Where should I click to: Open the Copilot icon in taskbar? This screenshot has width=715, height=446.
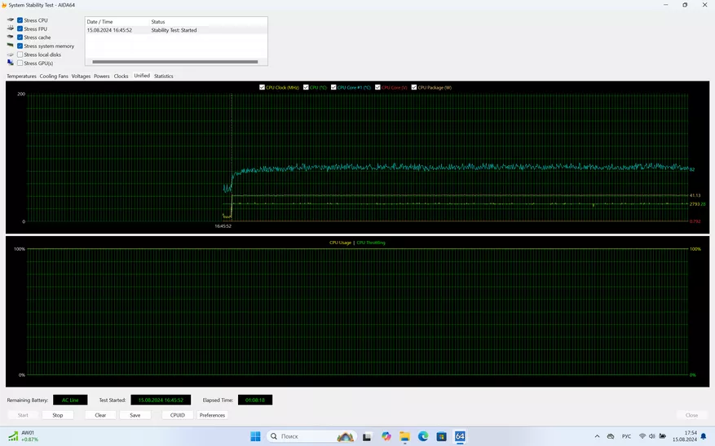[386, 436]
